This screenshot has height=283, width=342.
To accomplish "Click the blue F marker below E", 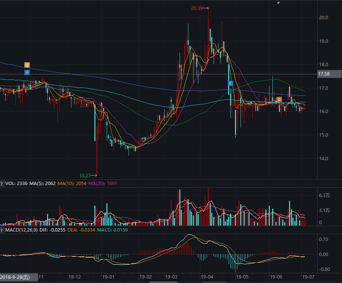I will tap(27, 72).
